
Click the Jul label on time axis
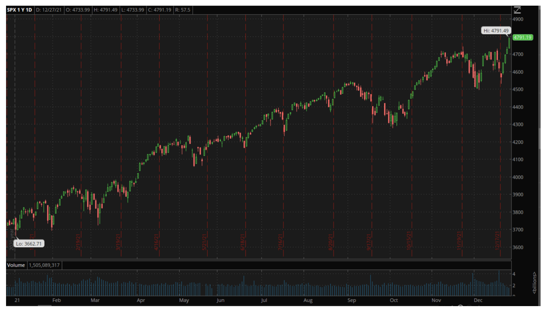[264, 300]
